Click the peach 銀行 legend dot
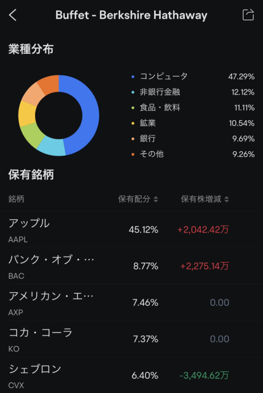 point(133,139)
